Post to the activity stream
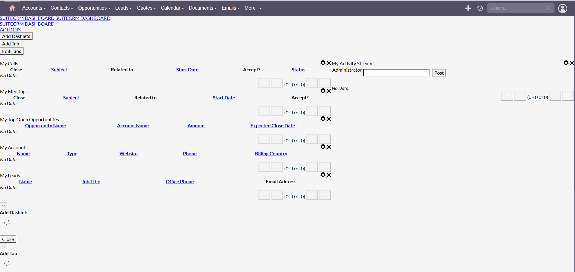Viewport: 575px width, 272px height. 439,73
